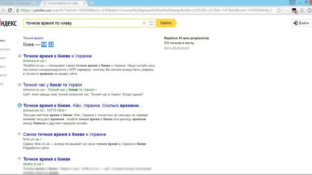Open result Точний час у Києві та Україні
Image resolution: width=312 pixels, height=175 pixels.
point(53,85)
